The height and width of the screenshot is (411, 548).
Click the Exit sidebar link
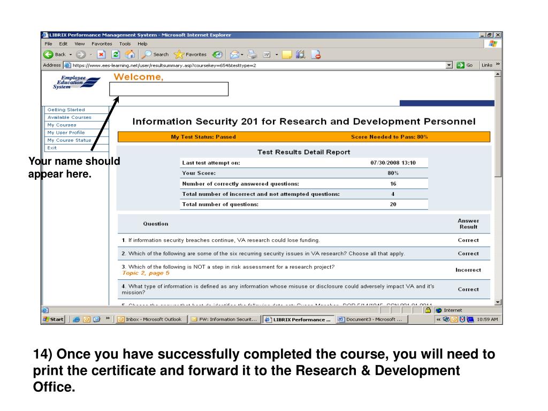[x=52, y=148]
